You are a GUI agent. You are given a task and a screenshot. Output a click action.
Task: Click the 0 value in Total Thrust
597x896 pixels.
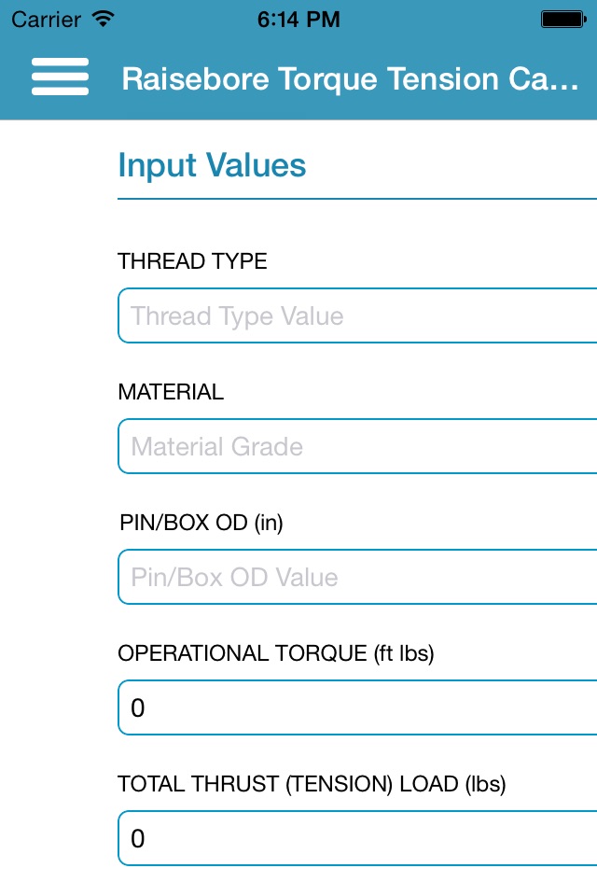(x=138, y=839)
